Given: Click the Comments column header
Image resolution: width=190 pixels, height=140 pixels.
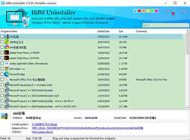Looking at the screenshot, I should tap(141, 31).
